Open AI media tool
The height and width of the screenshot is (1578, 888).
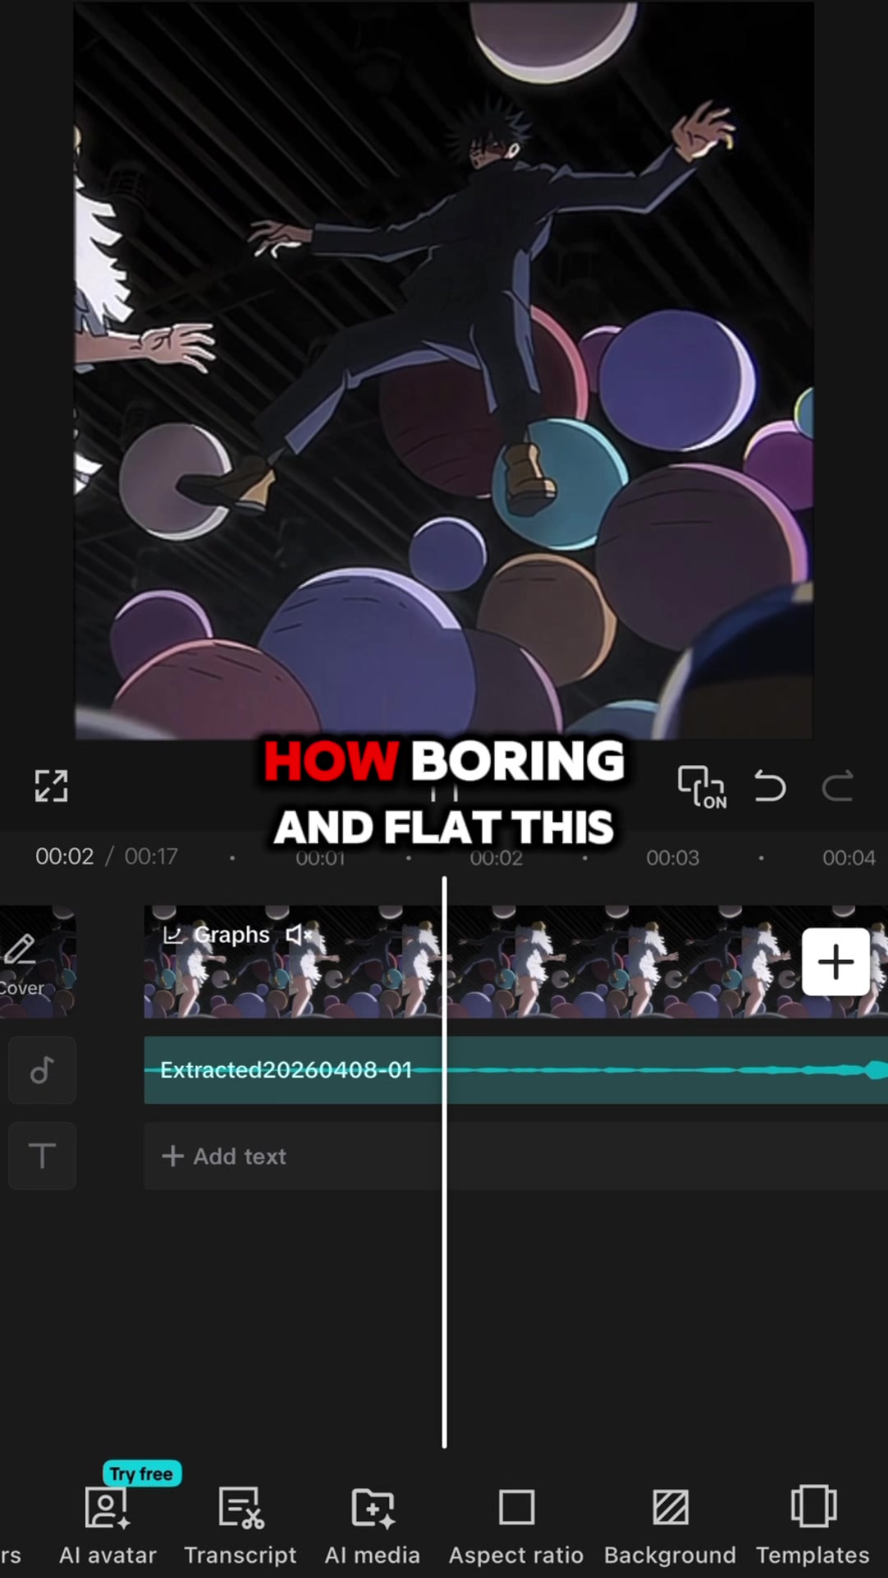[372, 1525]
